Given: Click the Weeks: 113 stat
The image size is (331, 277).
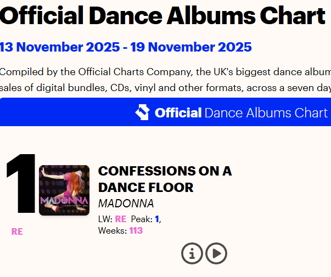Looking at the screenshot, I should pos(120,230).
